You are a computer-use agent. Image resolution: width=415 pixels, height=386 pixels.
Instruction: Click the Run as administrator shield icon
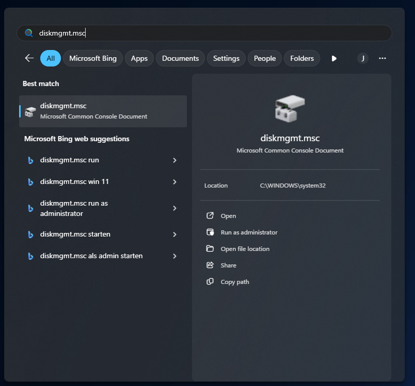tap(210, 232)
